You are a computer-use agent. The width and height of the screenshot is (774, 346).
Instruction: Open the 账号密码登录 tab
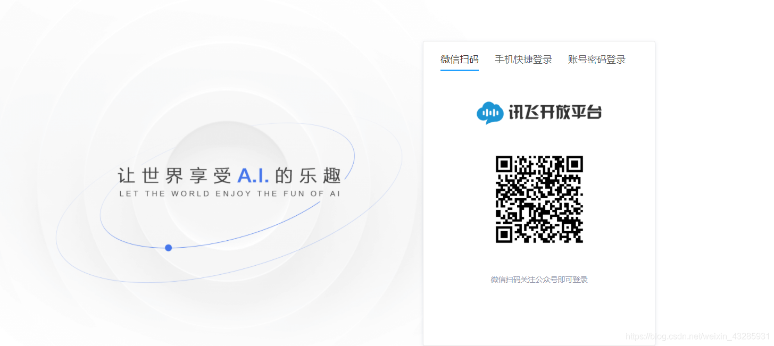point(597,60)
